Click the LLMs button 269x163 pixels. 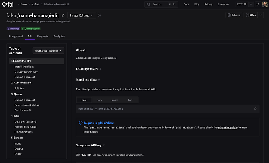click(251, 15)
